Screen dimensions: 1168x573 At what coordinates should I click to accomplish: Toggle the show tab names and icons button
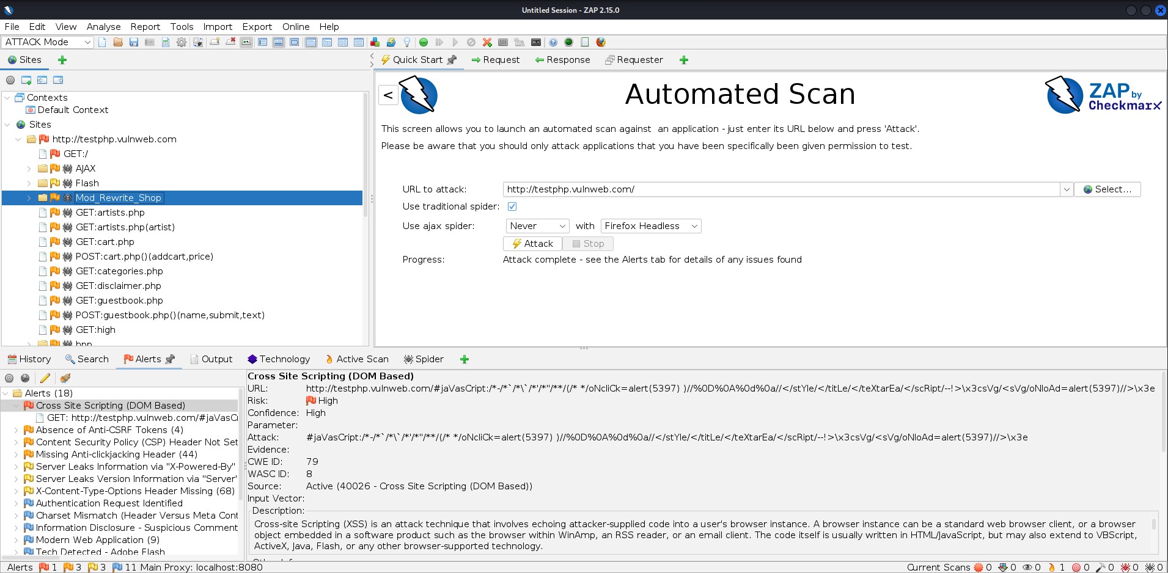[x=246, y=42]
